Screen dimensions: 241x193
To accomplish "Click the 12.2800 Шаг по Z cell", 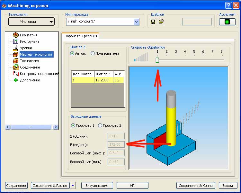I will [x=104, y=80].
